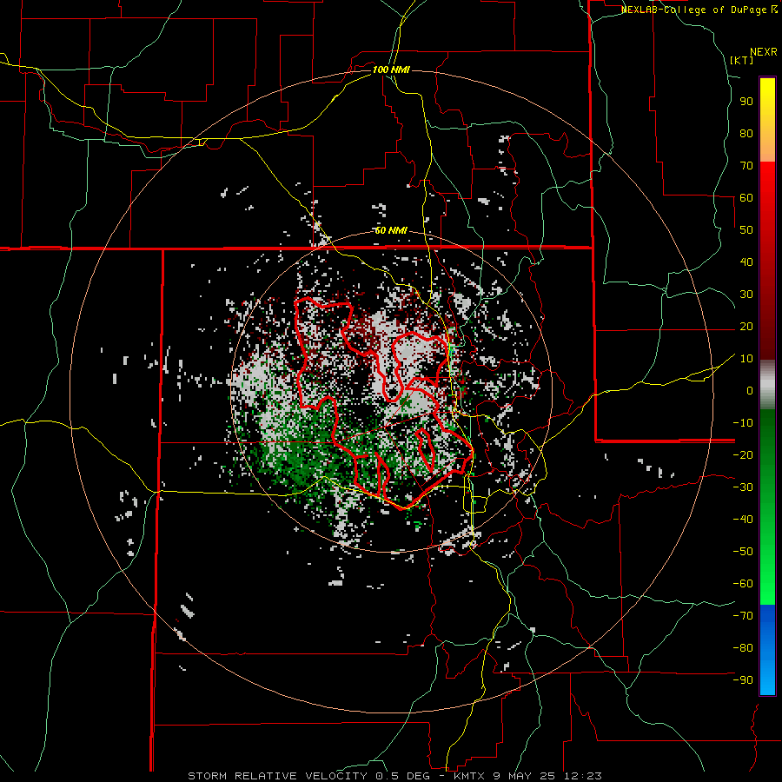
Task: Click the "70" scale value
Action: [x=746, y=166]
